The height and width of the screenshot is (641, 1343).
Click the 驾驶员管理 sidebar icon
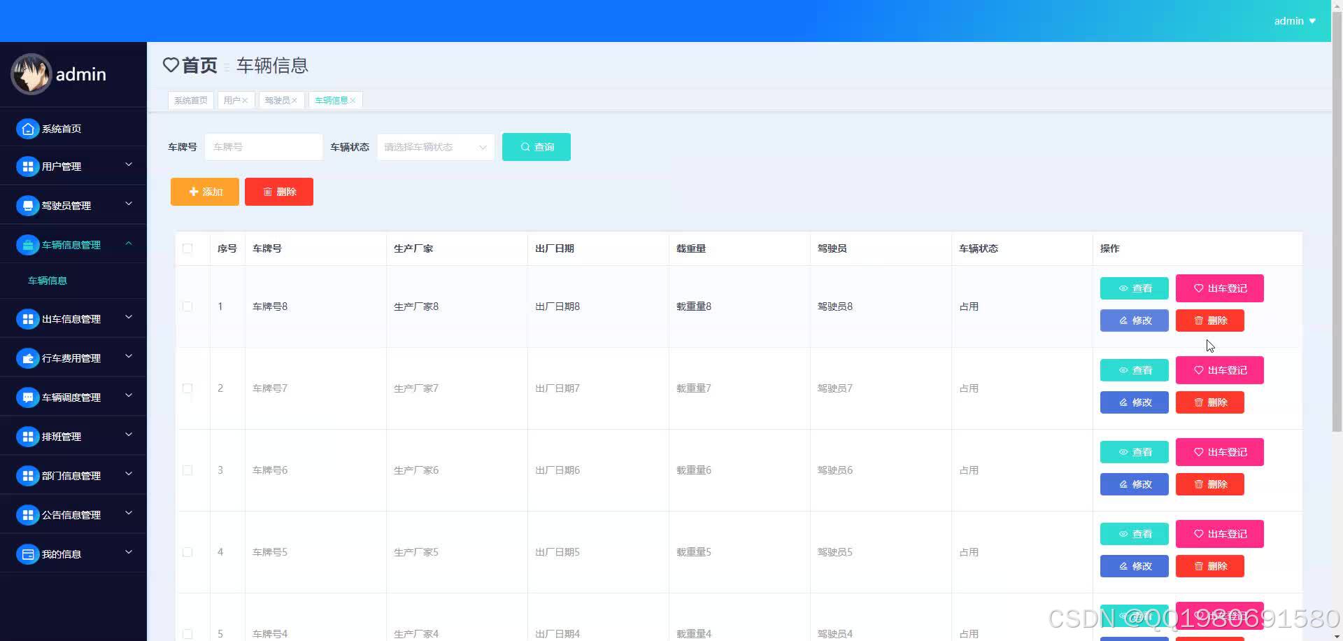coord(27,206)
